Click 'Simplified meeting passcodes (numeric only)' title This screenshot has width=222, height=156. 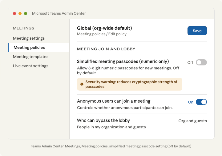pos(123,61)
